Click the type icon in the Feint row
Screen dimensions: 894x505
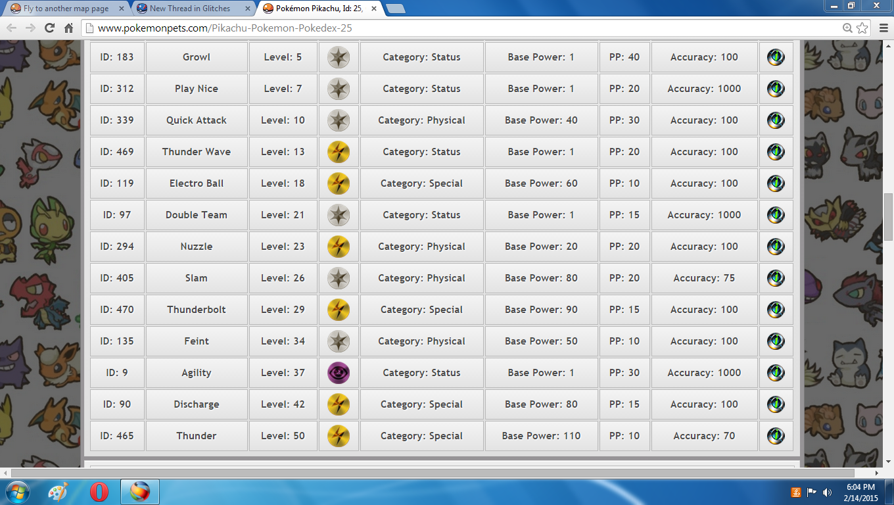coord(339,341)
